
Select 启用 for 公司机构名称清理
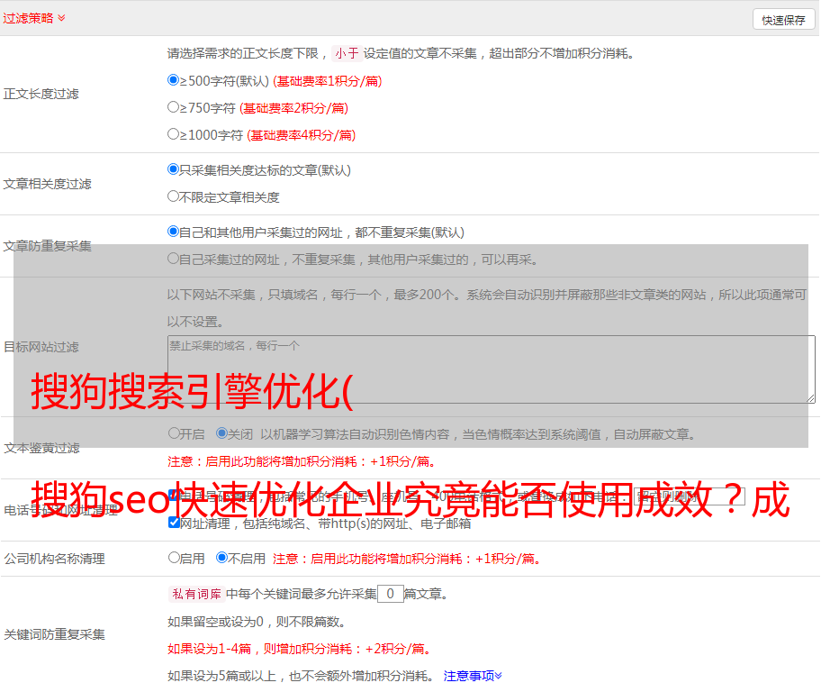(x=175, y=557)
